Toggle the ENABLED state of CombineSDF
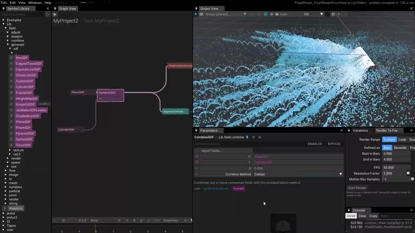415x233 pixels. point(315,144)
